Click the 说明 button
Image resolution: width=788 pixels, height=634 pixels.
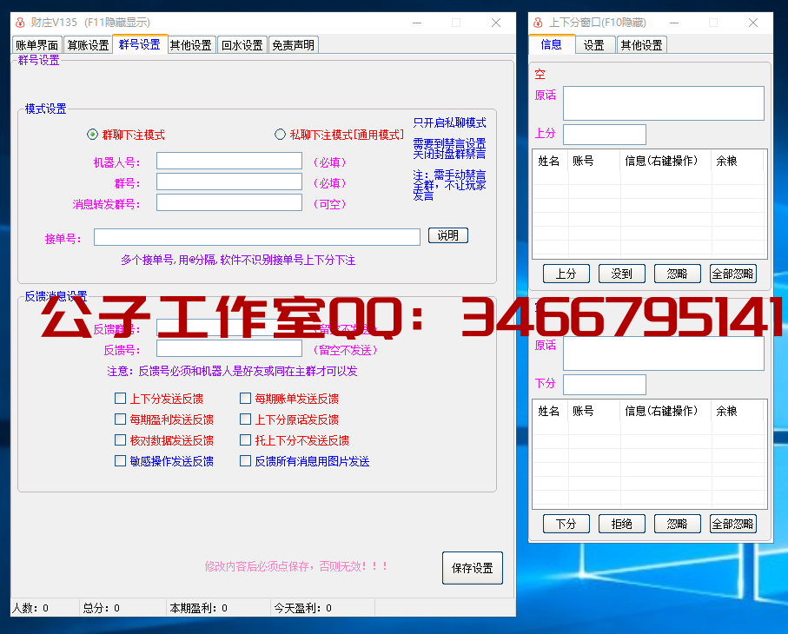447,235
